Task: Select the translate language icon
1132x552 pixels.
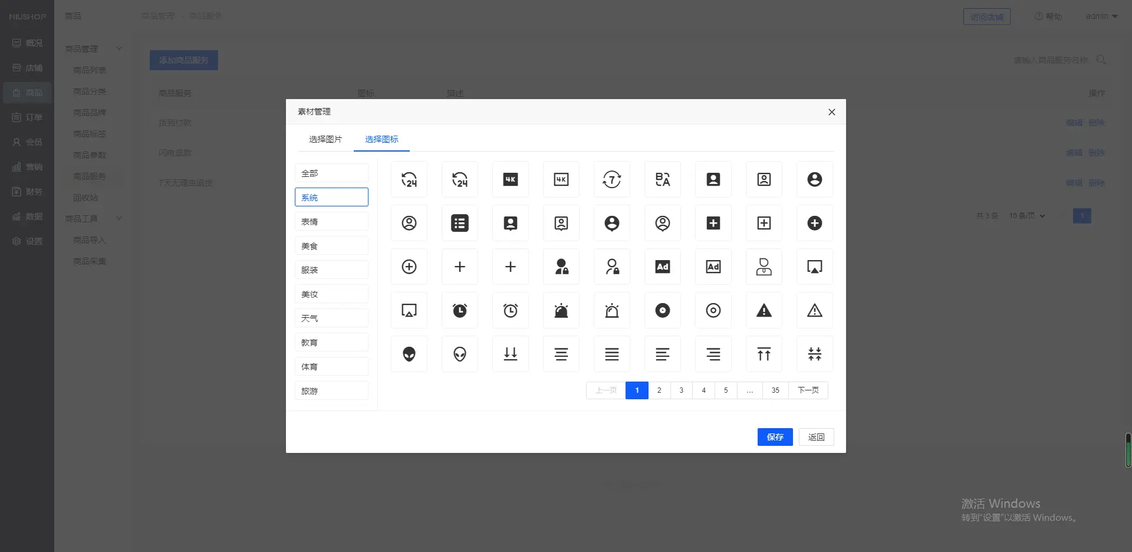Action: click(663, 179)
